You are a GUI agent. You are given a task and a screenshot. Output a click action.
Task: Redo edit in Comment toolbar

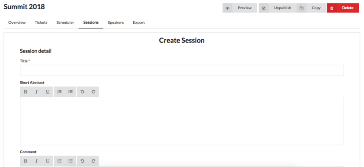click(x=94, y=161)
